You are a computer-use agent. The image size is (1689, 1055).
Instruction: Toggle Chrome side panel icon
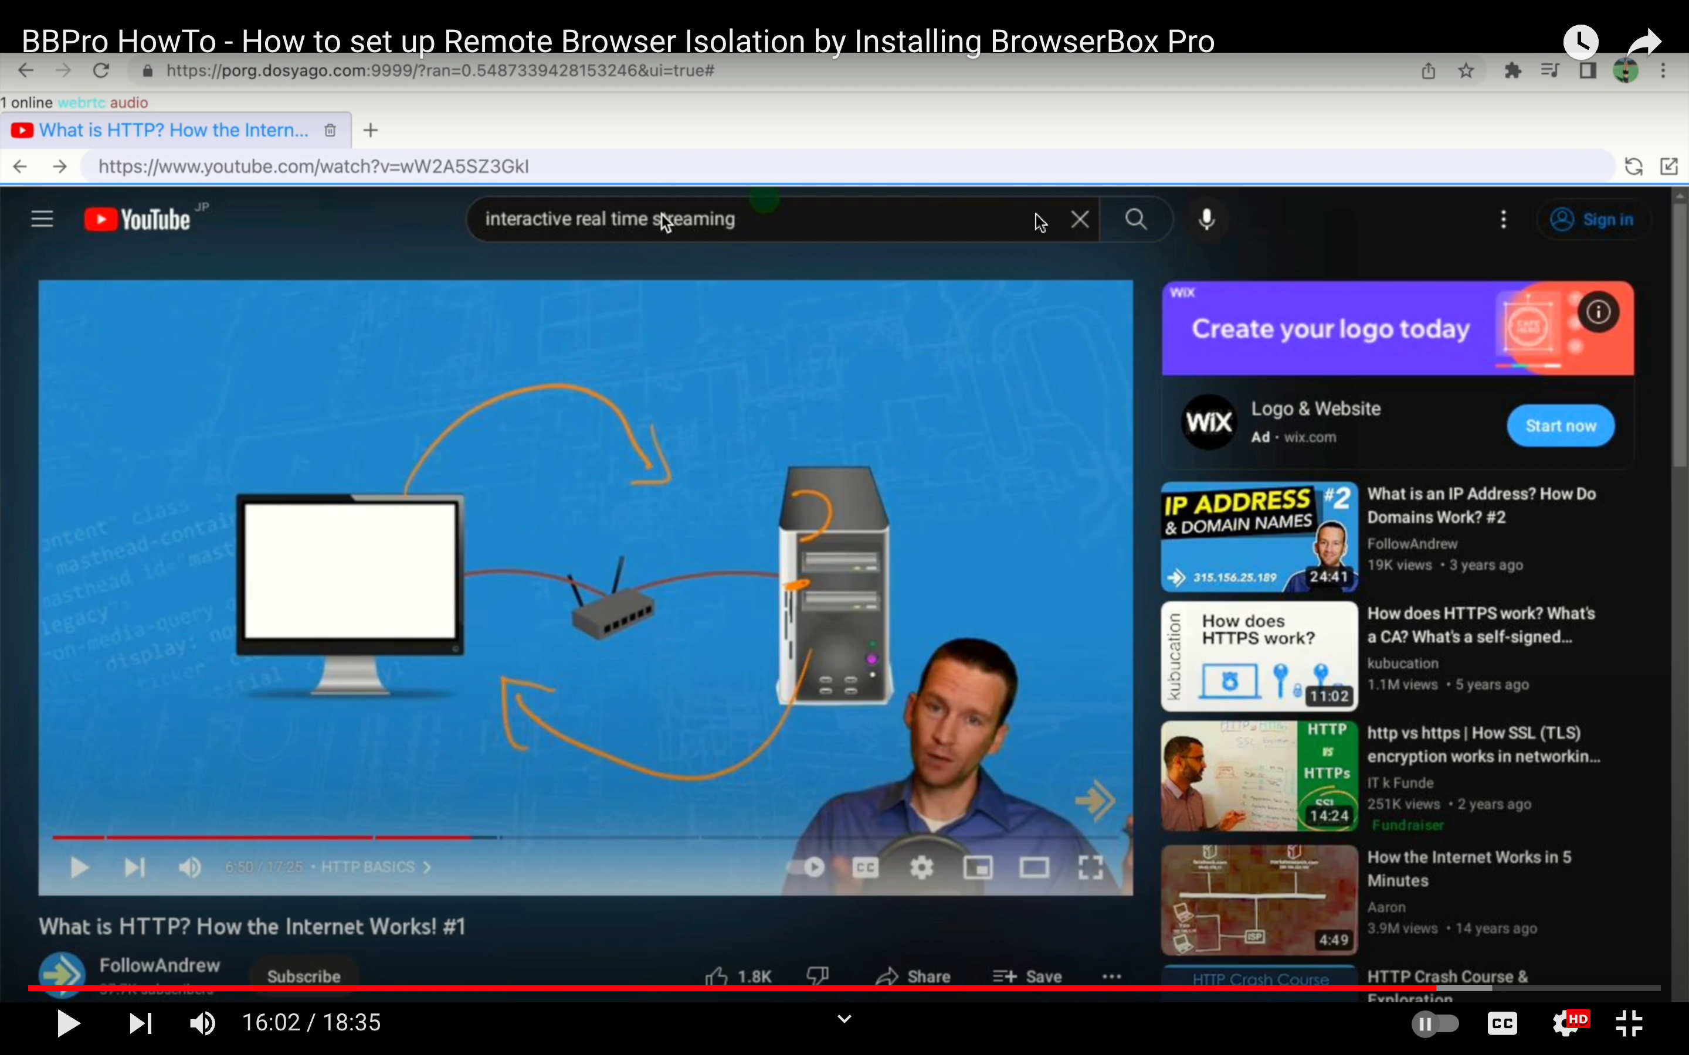(1588, 70)
